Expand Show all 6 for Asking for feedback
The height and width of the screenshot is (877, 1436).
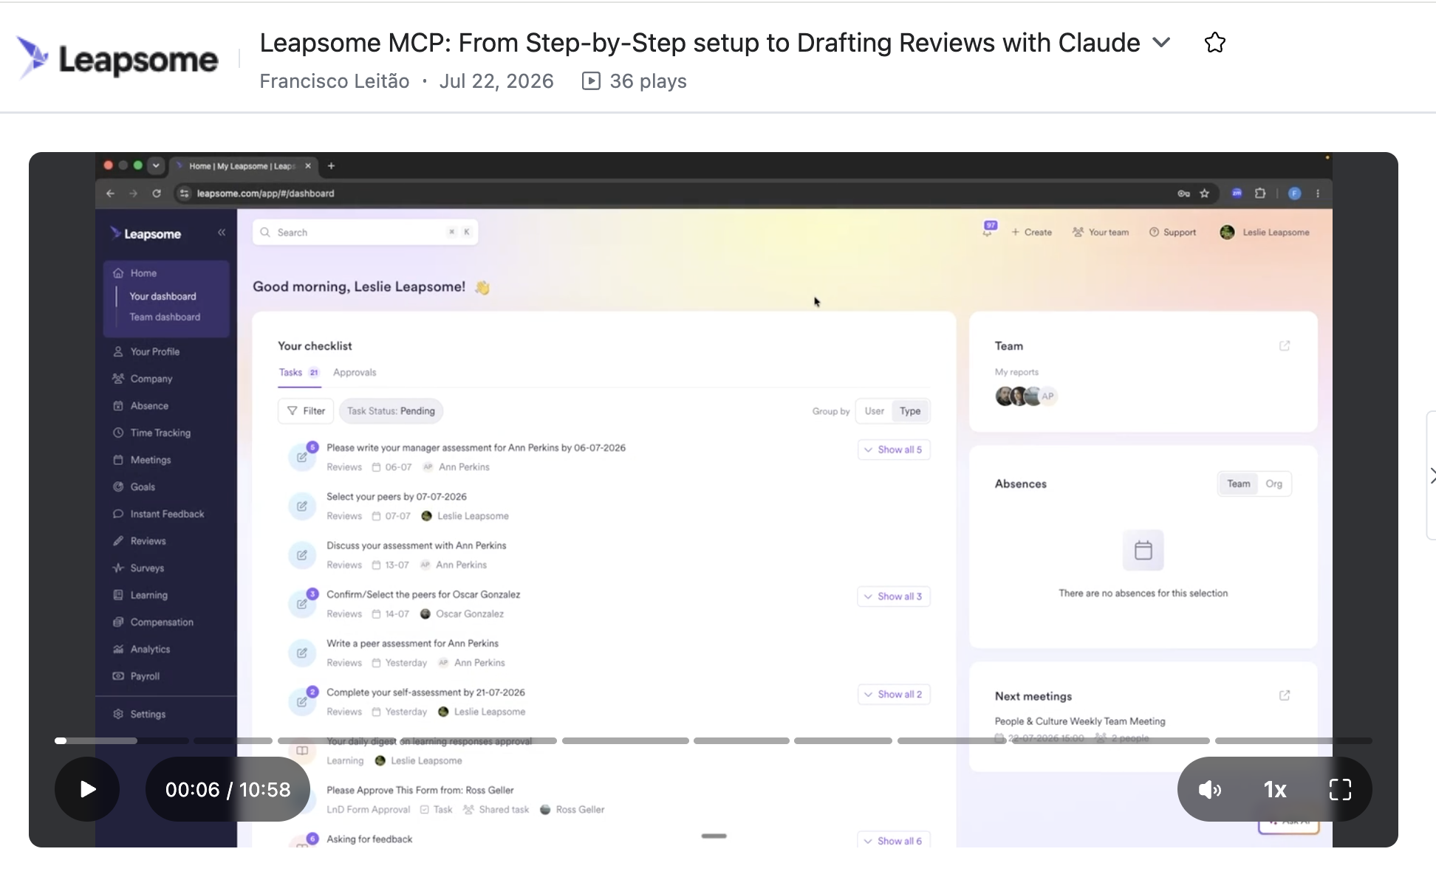(x=894, y=841)
